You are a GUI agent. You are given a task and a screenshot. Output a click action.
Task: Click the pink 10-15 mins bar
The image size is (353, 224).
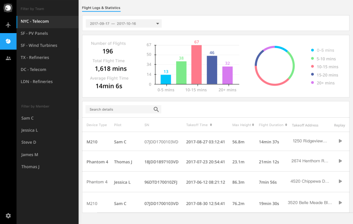click(196, 64)
